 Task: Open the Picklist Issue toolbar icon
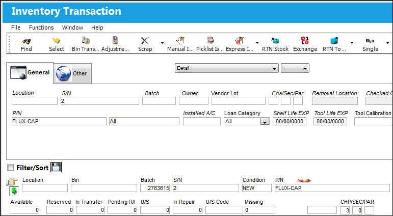tap(210, 40)
